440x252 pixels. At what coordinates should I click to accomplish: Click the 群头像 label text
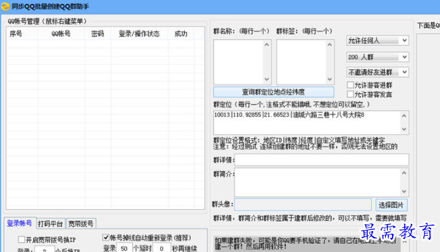click(x=222, y=205)
